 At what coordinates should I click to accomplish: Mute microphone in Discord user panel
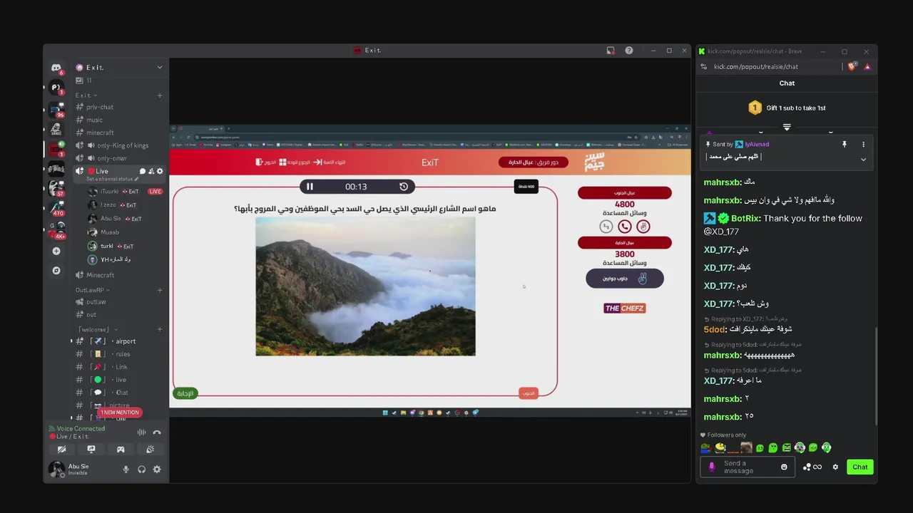(x=126, y=470)
